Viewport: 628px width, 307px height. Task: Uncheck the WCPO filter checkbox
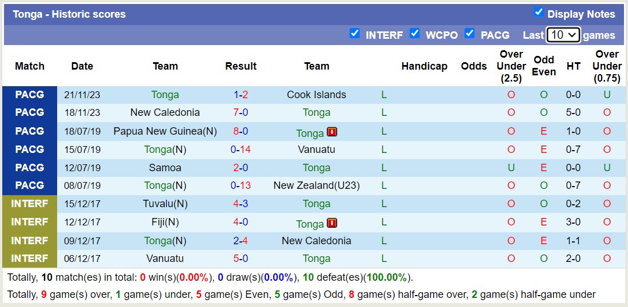(415, 34)
